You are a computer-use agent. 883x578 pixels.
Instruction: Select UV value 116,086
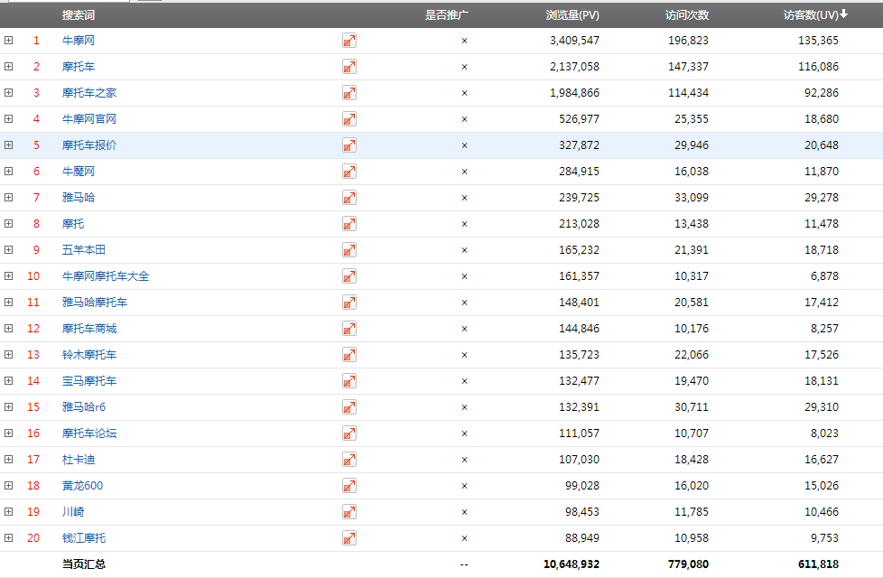coord(818,67)
